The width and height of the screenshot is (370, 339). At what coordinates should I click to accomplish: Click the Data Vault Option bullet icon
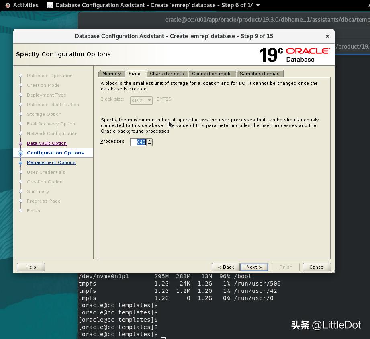(x=21, y=143)
